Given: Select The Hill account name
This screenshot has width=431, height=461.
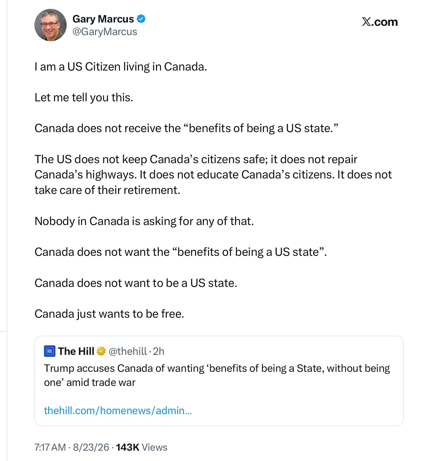Looking at the screenshot, I should (76, 351).
